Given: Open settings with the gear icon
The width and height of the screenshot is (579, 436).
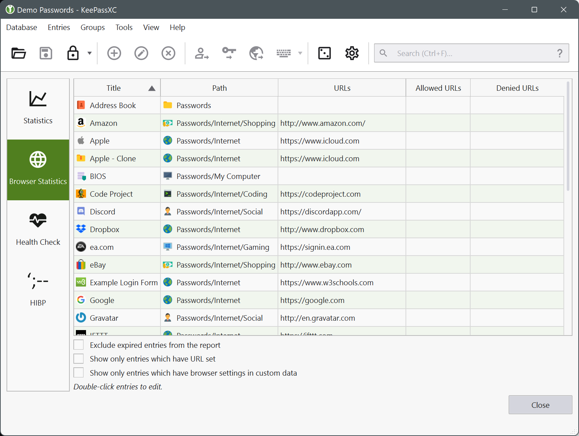Looking at the screenshot, I should point(352,54).
